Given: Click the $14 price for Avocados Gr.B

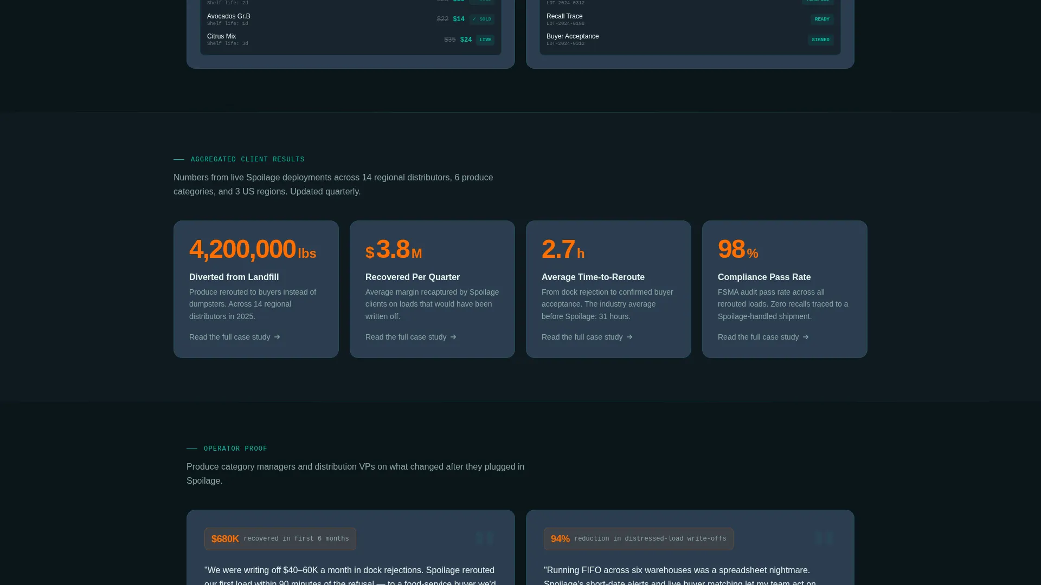Looking at the screenshot, I should point(459,19).
